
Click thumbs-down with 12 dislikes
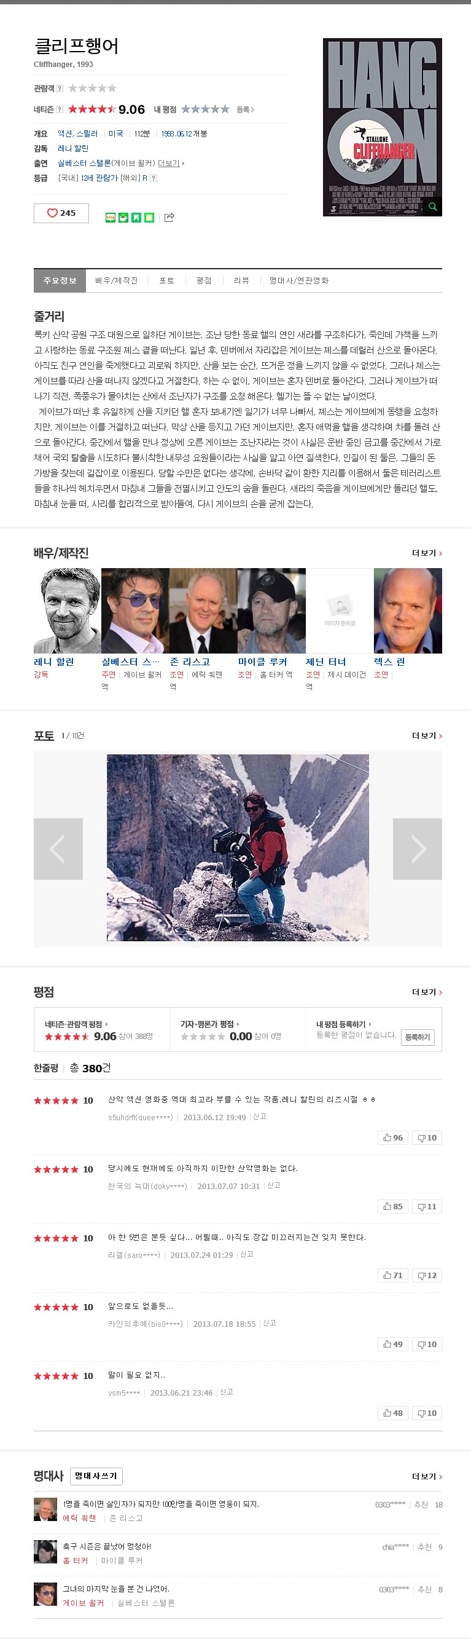pyautogui.click(x=427, y=1275)
